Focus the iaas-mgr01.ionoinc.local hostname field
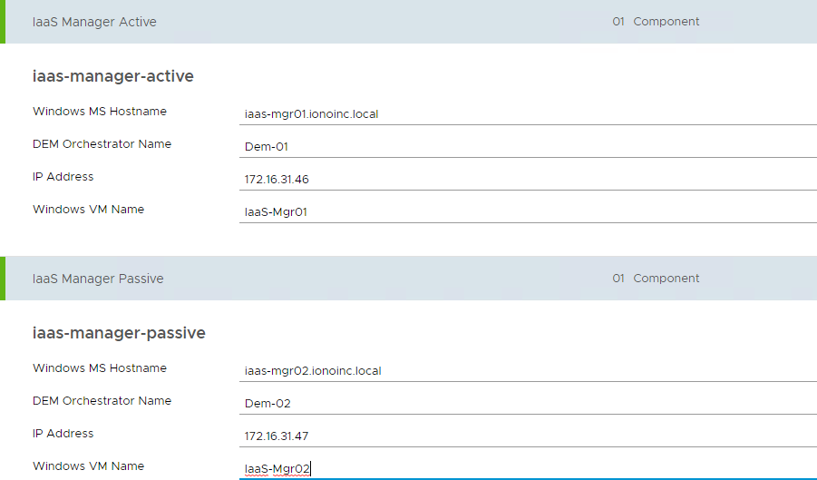This screenshot has width=817, height=480. pos(526,114)
